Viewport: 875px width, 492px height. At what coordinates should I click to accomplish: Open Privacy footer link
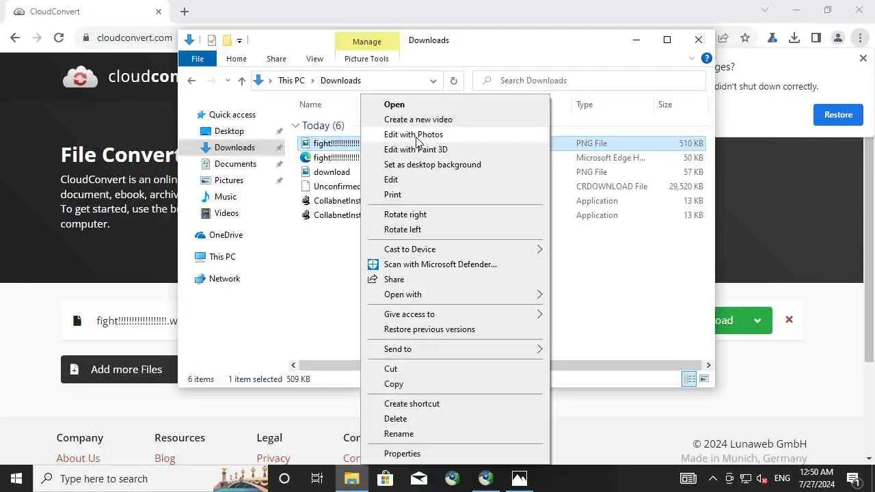273,459
